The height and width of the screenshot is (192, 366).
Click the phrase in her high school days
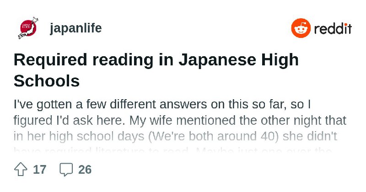(x=79, y=137)
